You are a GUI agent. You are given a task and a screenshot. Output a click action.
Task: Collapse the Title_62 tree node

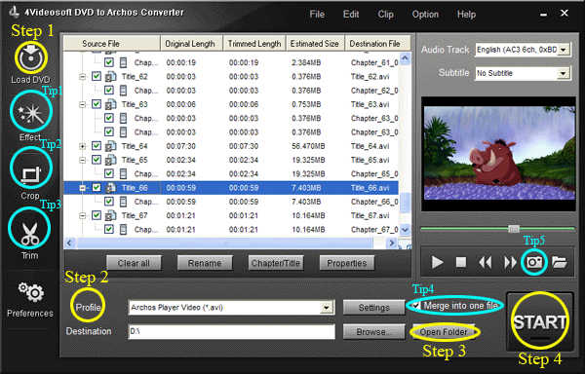(x=83, y=77)
